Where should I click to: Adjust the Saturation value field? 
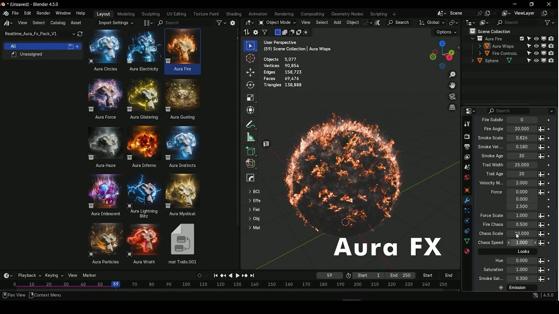tap(521, 270)
